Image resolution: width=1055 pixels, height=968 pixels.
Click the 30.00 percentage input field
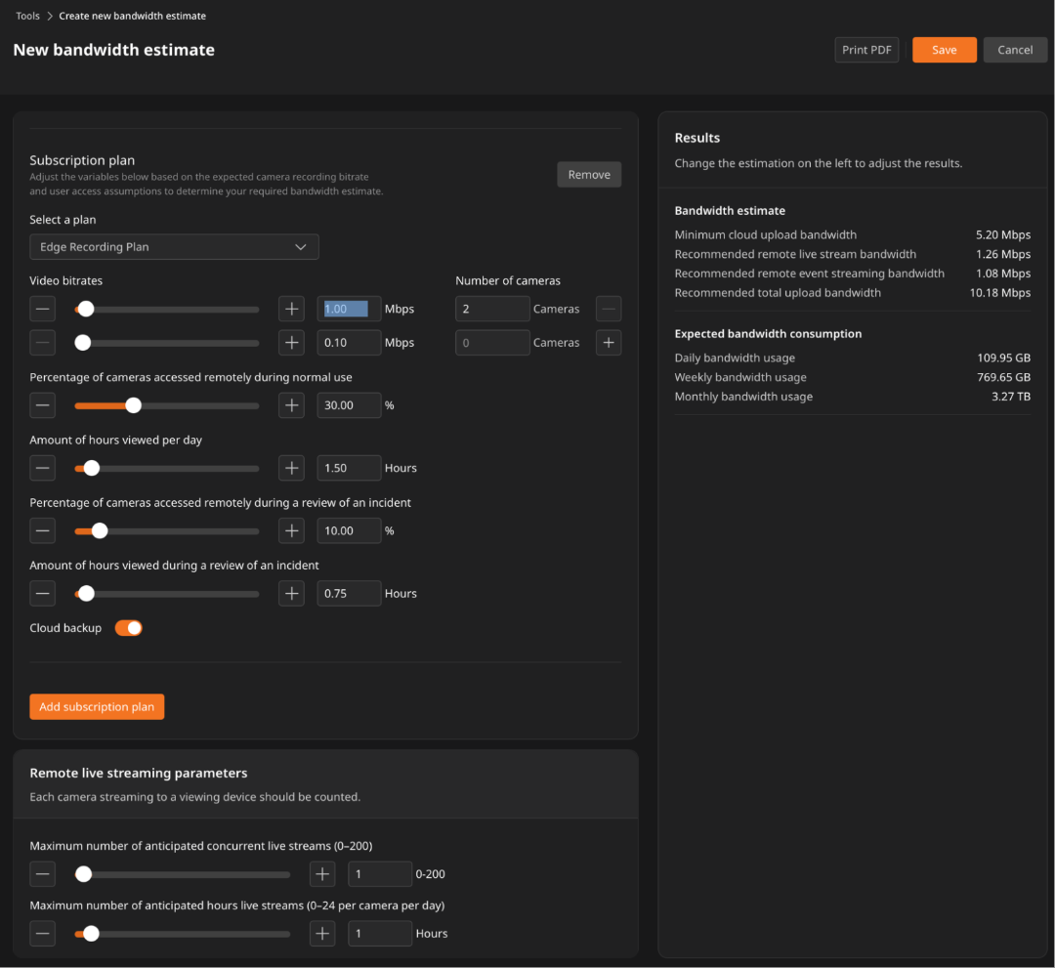tap(349, 405)
